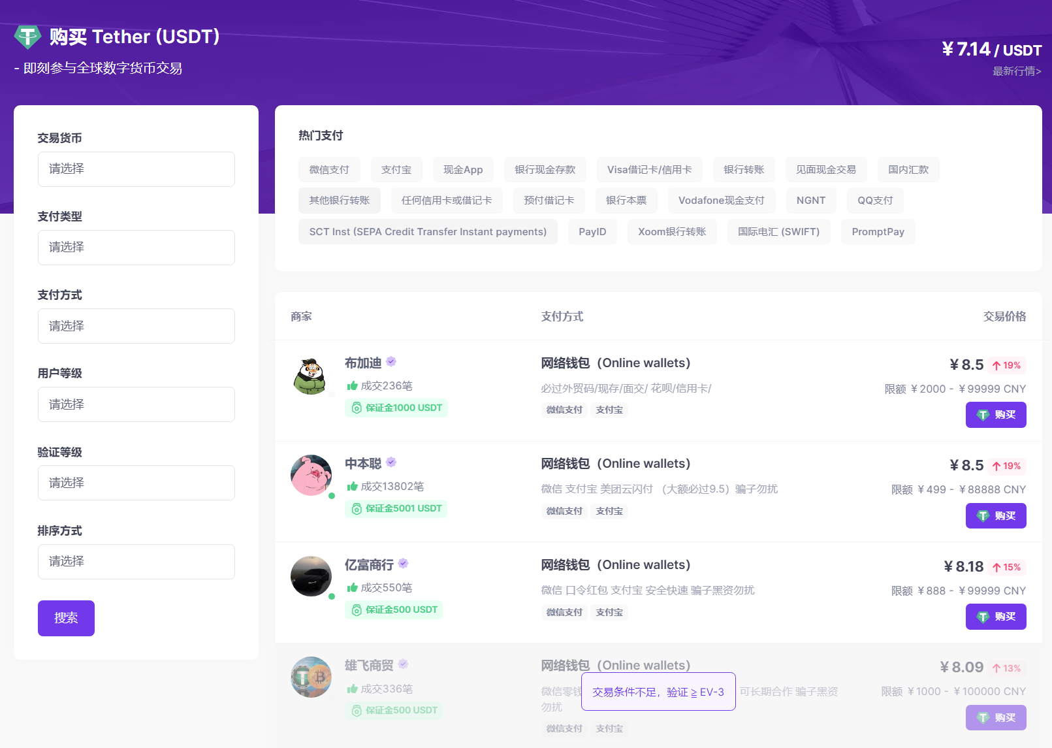The height and width of the screenshot is (748, 1052).
Task: Open the 交易货币 dropdown
Action: (x=136, y=169)
